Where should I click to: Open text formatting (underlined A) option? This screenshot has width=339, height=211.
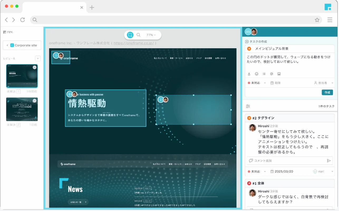point(249,74)
